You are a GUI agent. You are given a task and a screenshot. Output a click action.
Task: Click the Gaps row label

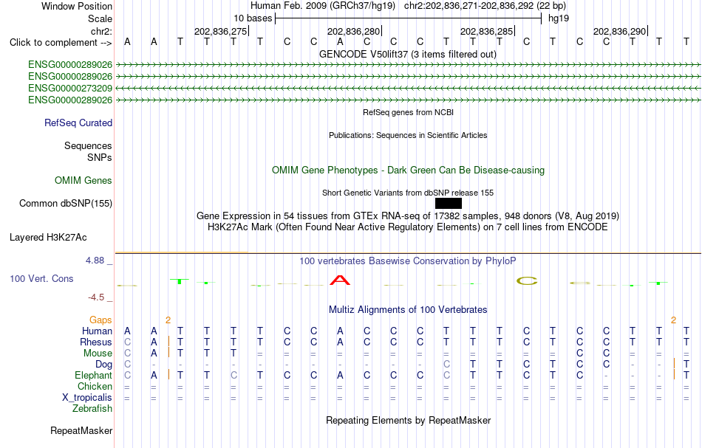pyautogui.click(x=100, y=320)
